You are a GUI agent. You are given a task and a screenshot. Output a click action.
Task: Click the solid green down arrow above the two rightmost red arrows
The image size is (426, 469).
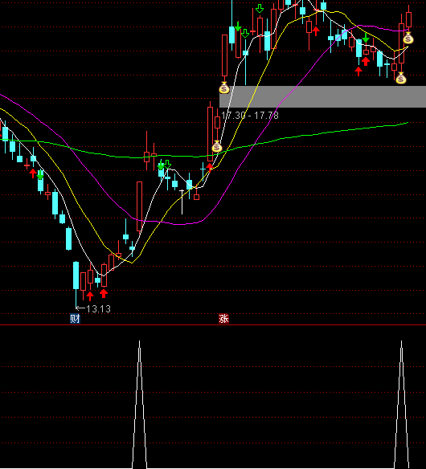(x=366, y=38)
